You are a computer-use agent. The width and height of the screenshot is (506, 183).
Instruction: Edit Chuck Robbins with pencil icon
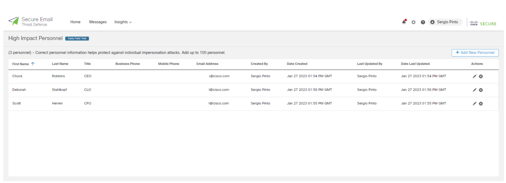(x=475, y=77)
